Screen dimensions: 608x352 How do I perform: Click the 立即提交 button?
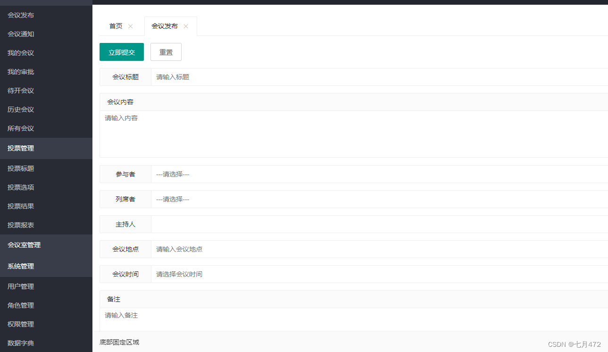(x=121, y=52)
